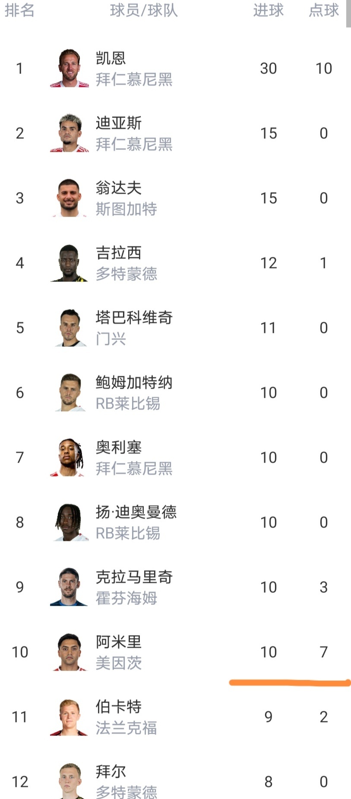Tap the player photo for 翁达夫
This screenshot has height=799, width=351.
point(70,198)
